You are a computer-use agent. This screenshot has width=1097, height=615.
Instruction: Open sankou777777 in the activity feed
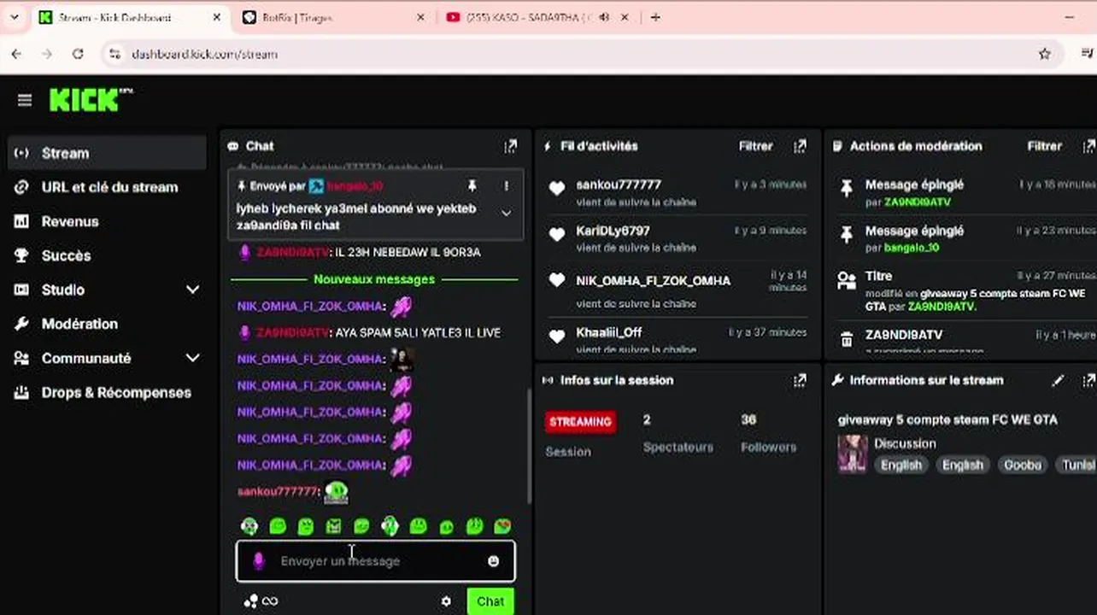pos(619,184)
